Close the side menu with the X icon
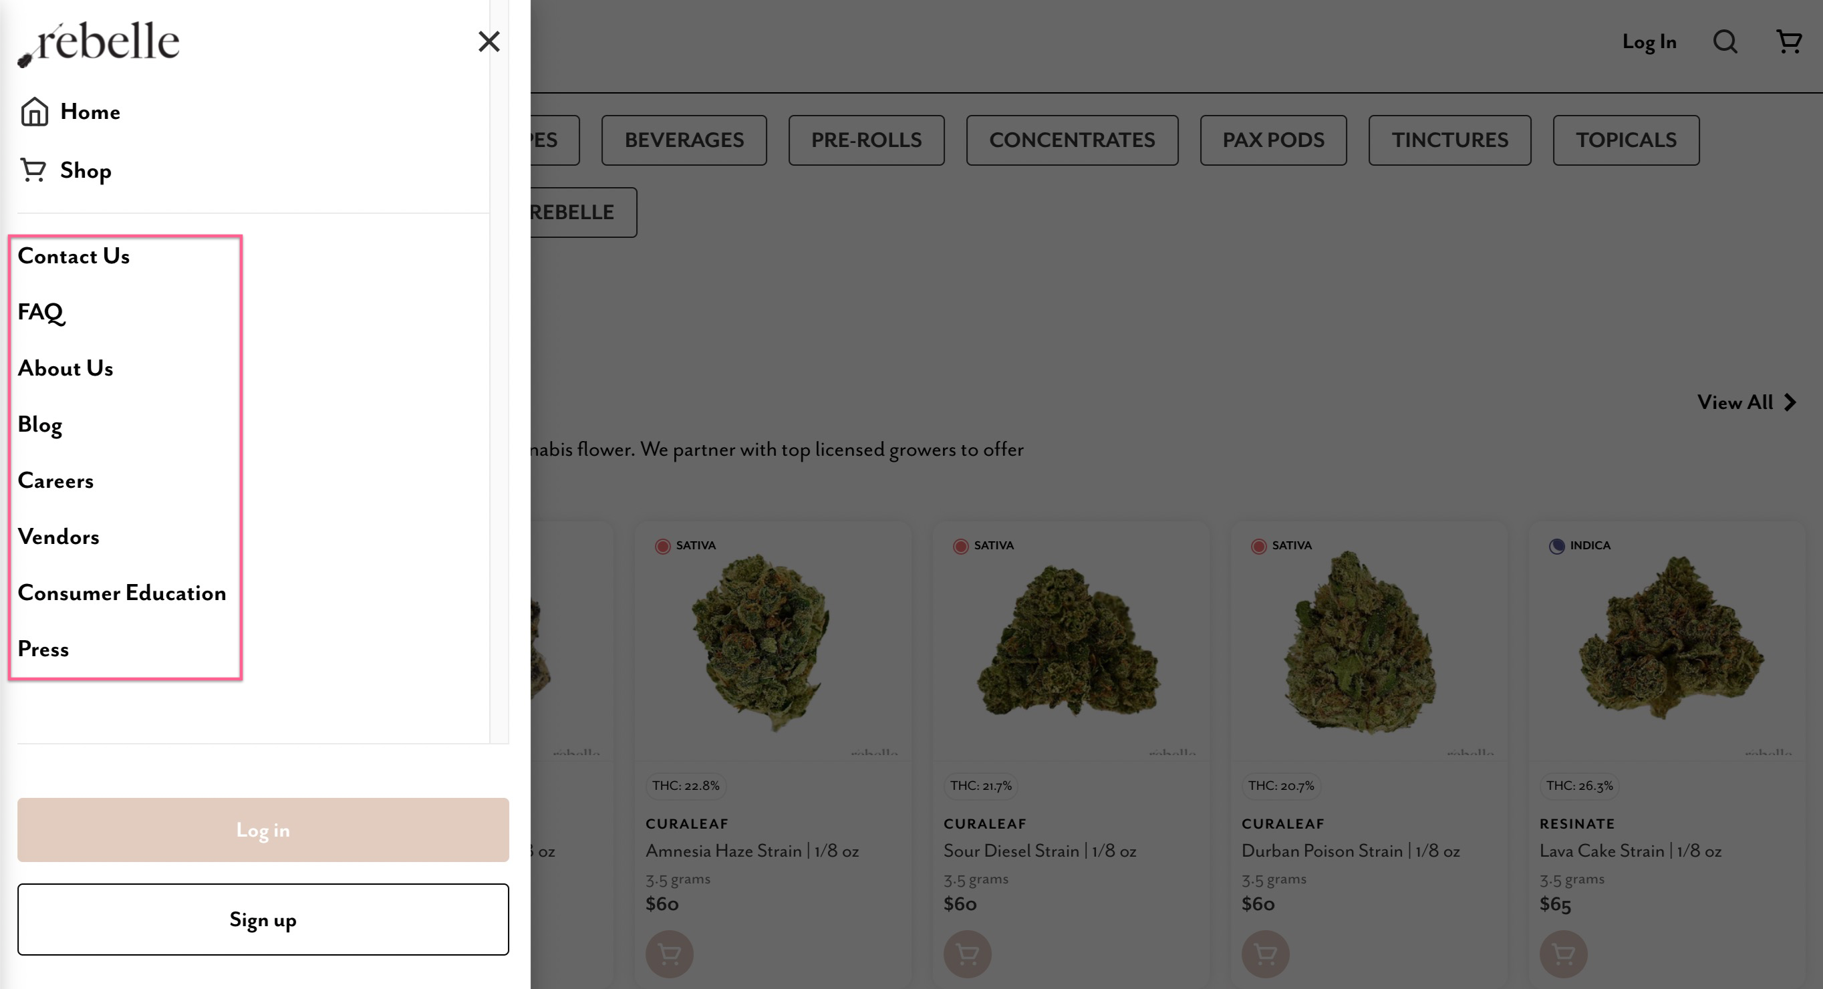This screenshot has width=1823, height=989. [489, 41]
